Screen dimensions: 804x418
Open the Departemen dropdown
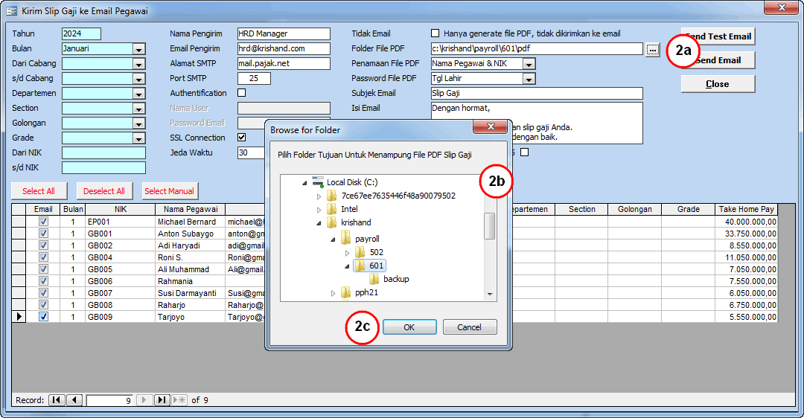139,94
